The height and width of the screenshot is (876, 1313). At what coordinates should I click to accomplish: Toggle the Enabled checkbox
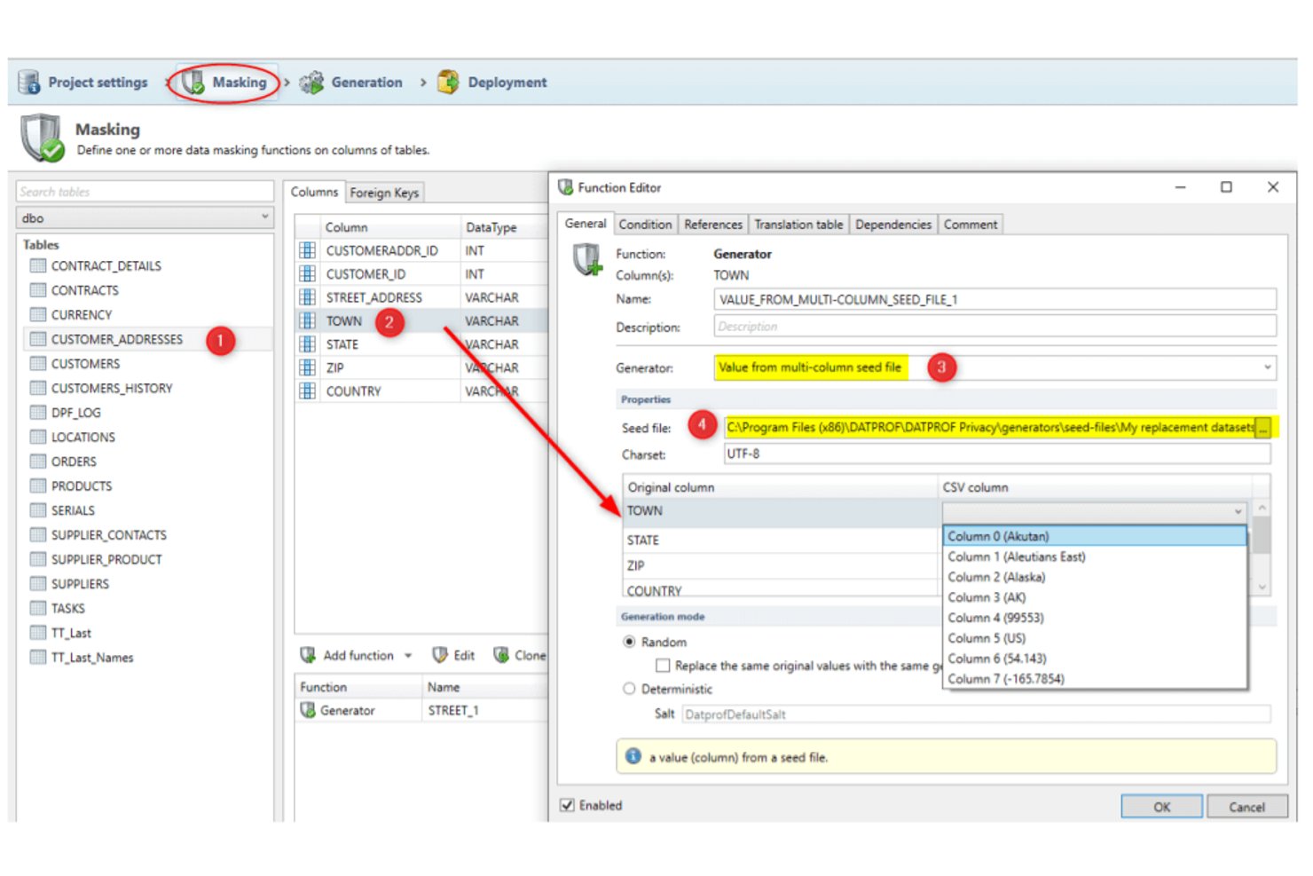point(567,805)
